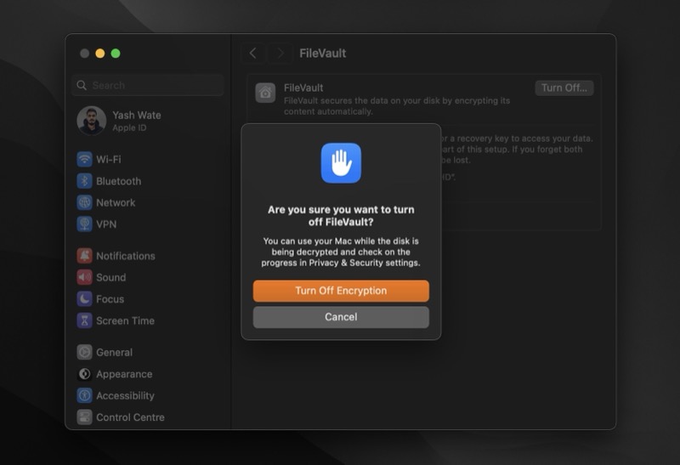The image size is (680, 465).
Task: Select the Screen Time hourglass icon
Action: pos(84,320)
